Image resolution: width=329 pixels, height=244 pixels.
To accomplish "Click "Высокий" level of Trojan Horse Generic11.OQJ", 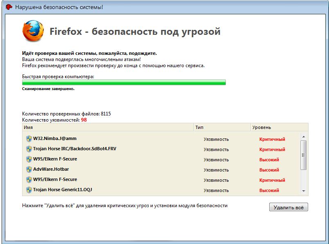I will (269, 190).
